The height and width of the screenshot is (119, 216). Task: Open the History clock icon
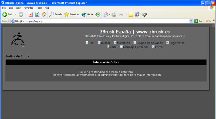(98, 15)
